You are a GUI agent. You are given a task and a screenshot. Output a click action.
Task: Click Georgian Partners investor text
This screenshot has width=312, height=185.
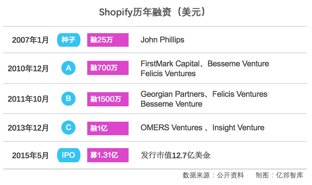(172, 94)
